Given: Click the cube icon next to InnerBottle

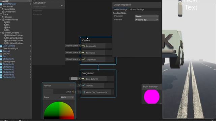Looking at the screenshot, I should click(3, 9).
